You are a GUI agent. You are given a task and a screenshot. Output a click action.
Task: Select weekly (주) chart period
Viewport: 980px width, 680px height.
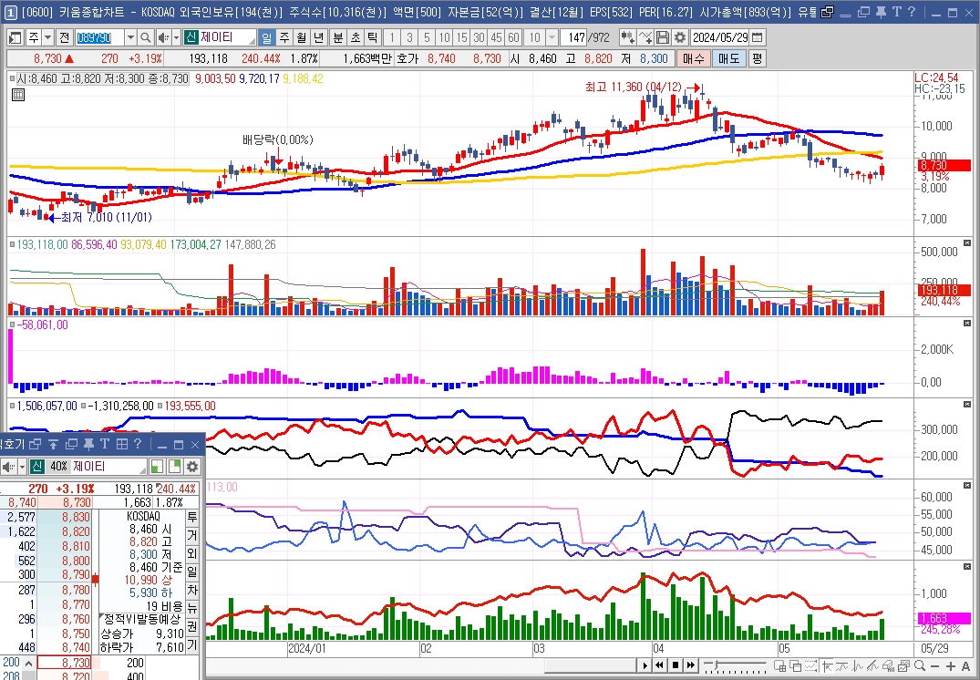pyautogui.click(x=284, y=37)
